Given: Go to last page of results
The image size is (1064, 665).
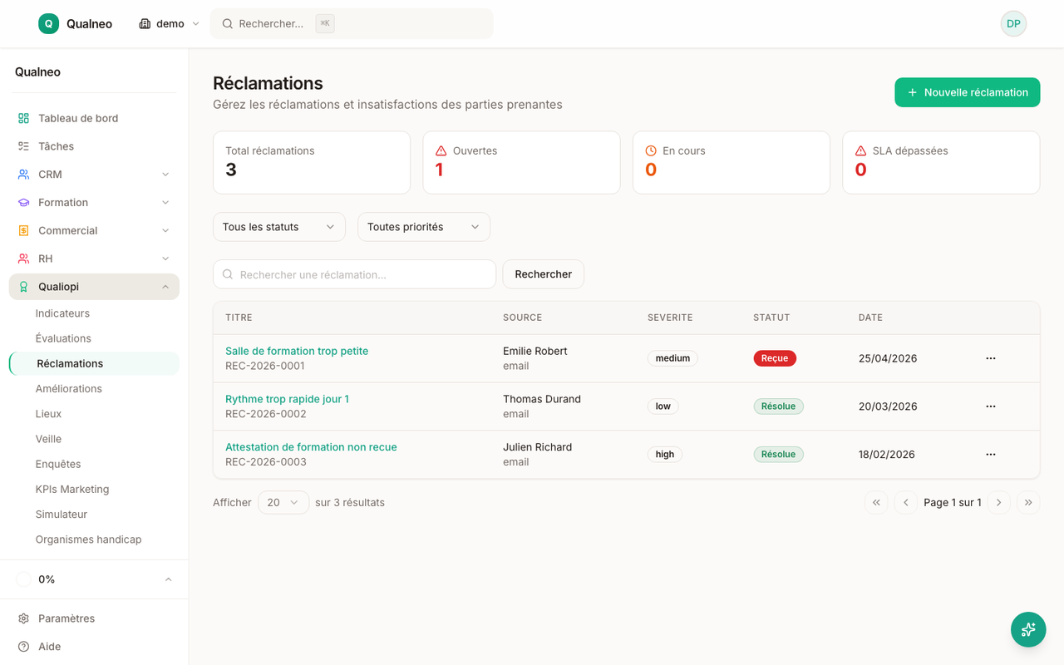Looking at the screenshot, I should [1028, 502].
